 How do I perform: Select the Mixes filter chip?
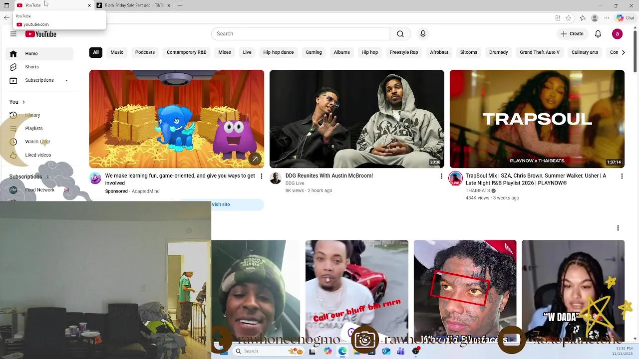pyautogui.click(x=225, y=52)
